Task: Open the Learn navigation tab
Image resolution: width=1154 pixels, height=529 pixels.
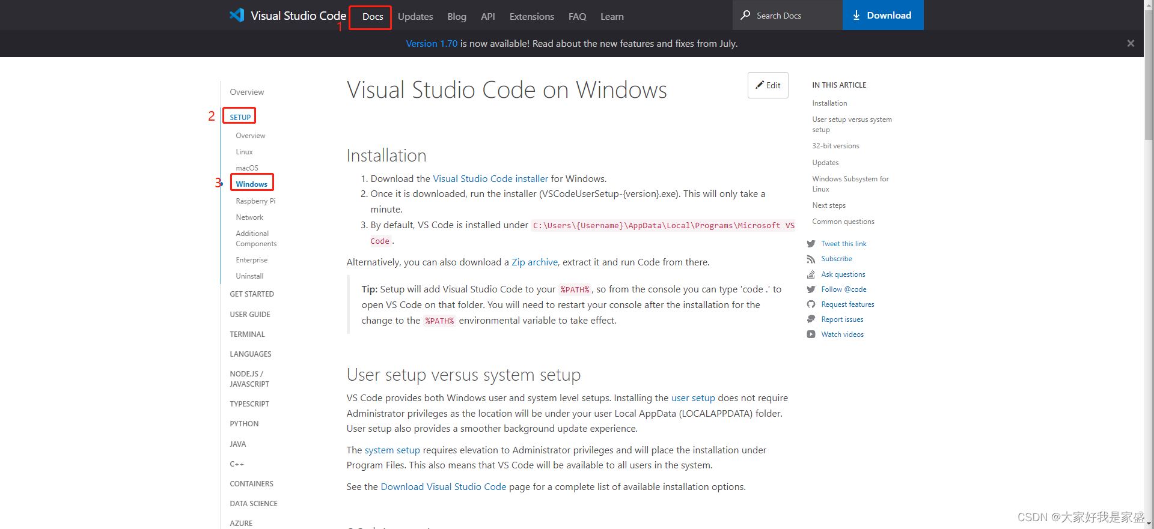Action: click(612, 17)
